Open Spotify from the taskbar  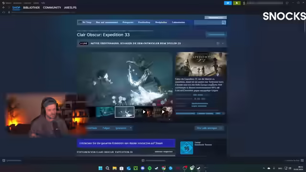click(150, 168)
